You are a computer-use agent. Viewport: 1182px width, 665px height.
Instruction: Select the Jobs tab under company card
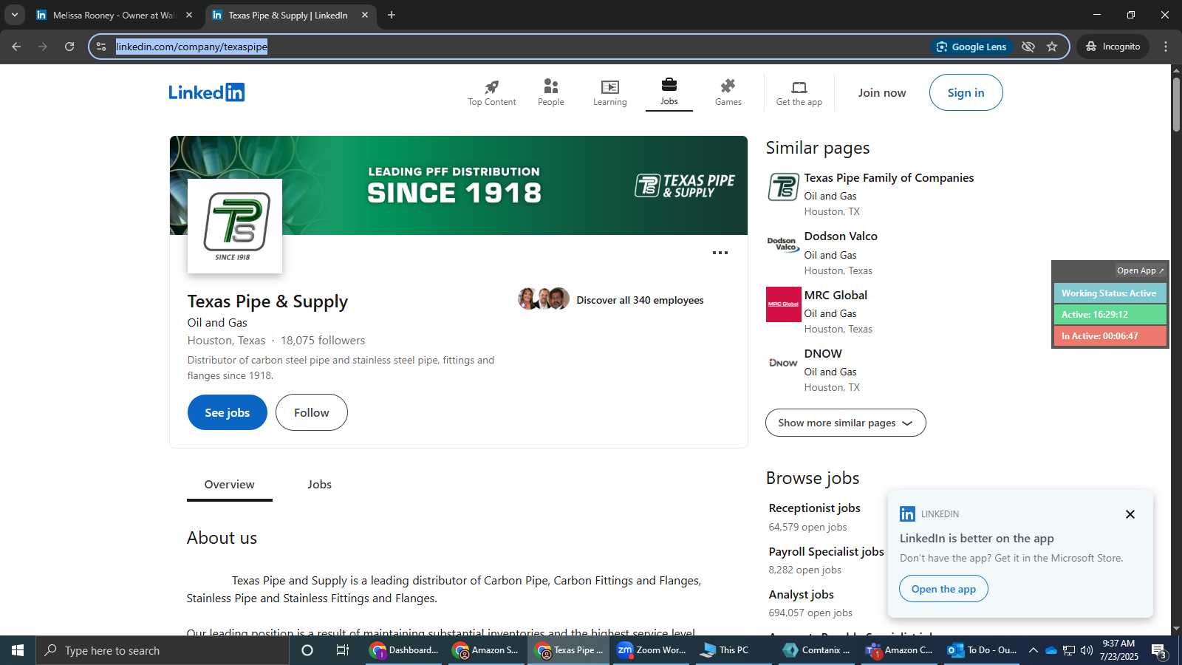tap(319, 485)
